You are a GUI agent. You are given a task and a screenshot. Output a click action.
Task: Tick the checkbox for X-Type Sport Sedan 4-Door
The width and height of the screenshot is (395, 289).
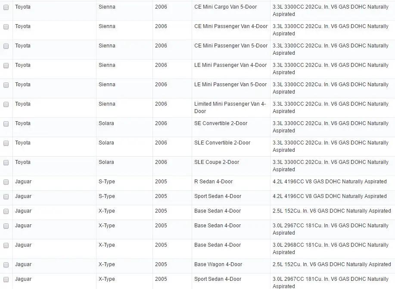coord(6,280)
